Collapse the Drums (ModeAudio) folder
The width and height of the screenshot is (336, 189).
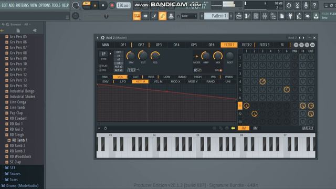click(22, 185)
